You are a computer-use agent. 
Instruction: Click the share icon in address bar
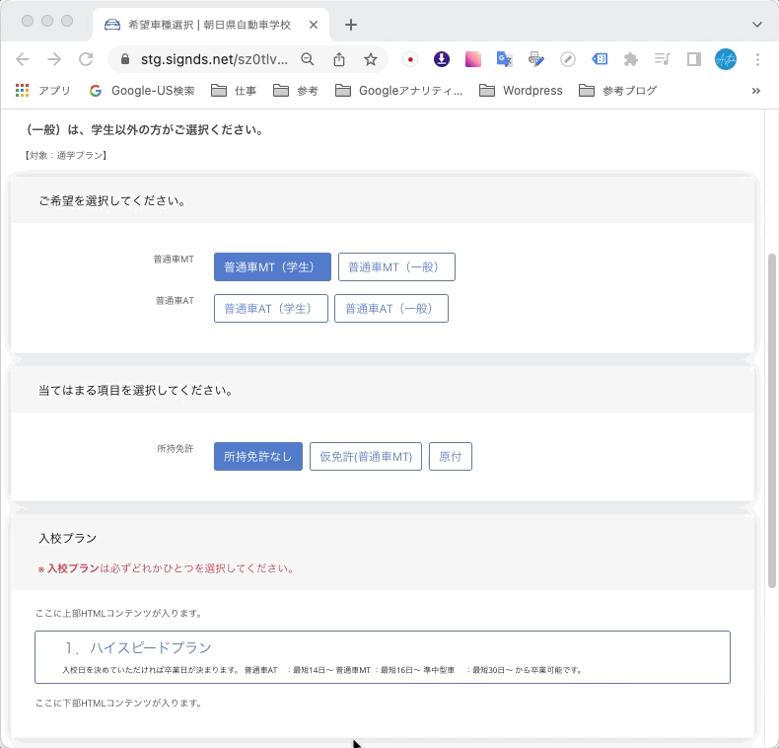pos(339,59)
